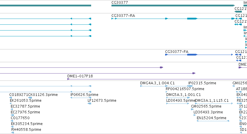Image resolution: width=247 pixels, height=134 pixels.
Task: Select the LD36493.5prime EST label
Action: [x=181, y=101]
